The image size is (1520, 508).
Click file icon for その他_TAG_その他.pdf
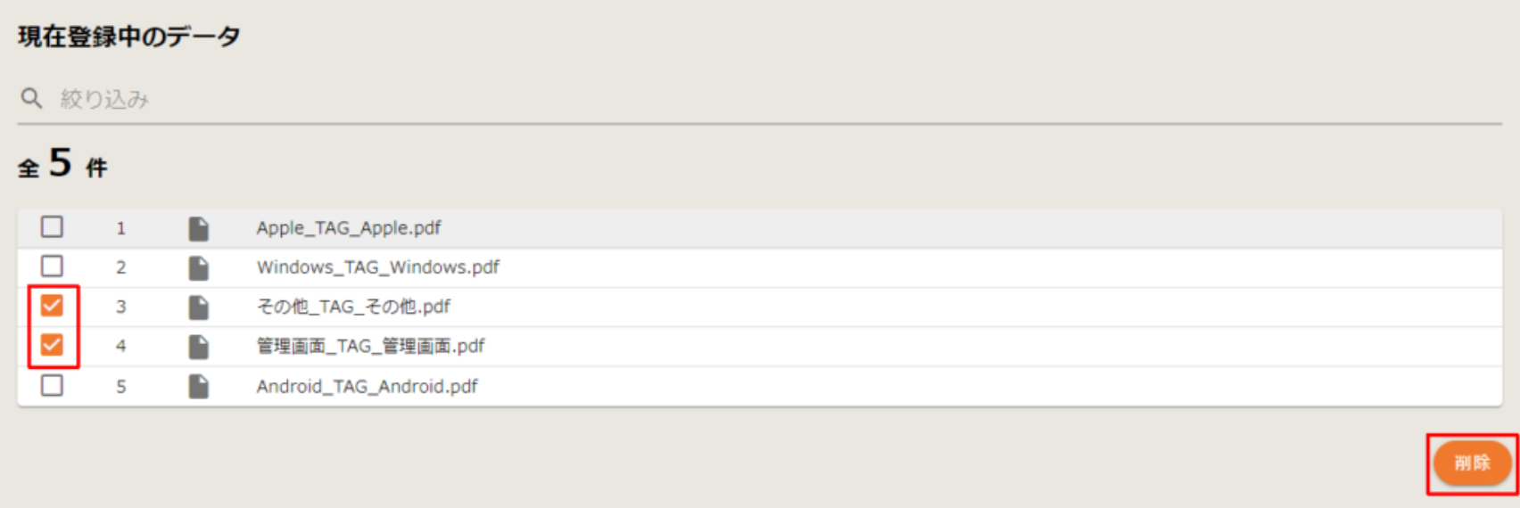click(x=198, y=307)
